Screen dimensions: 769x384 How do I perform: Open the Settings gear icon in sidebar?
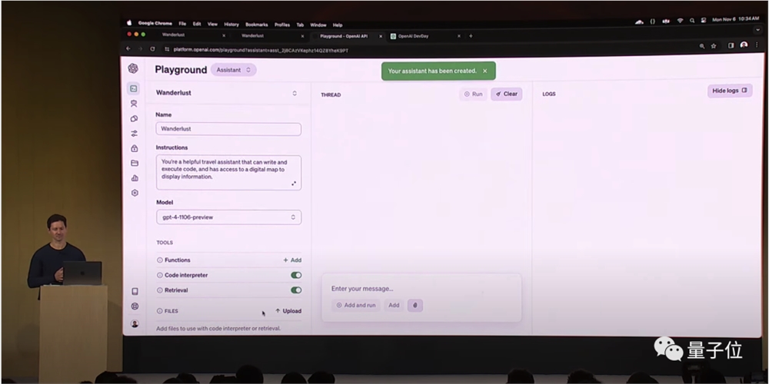click(x=135, y=193)
